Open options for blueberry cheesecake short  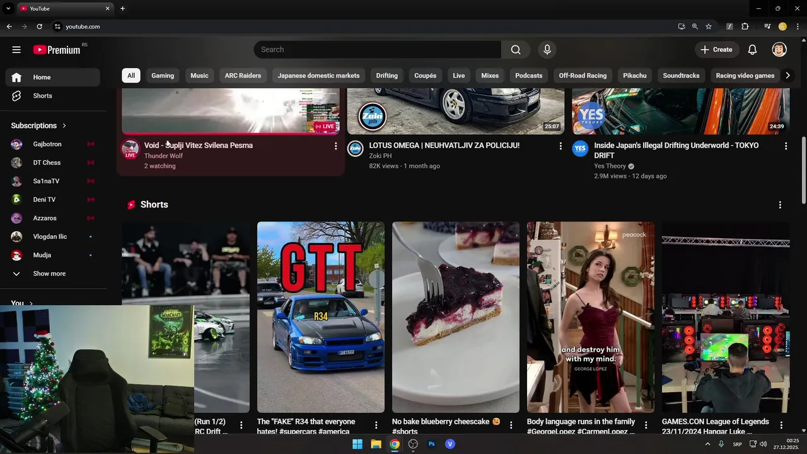tap(511, 426)
